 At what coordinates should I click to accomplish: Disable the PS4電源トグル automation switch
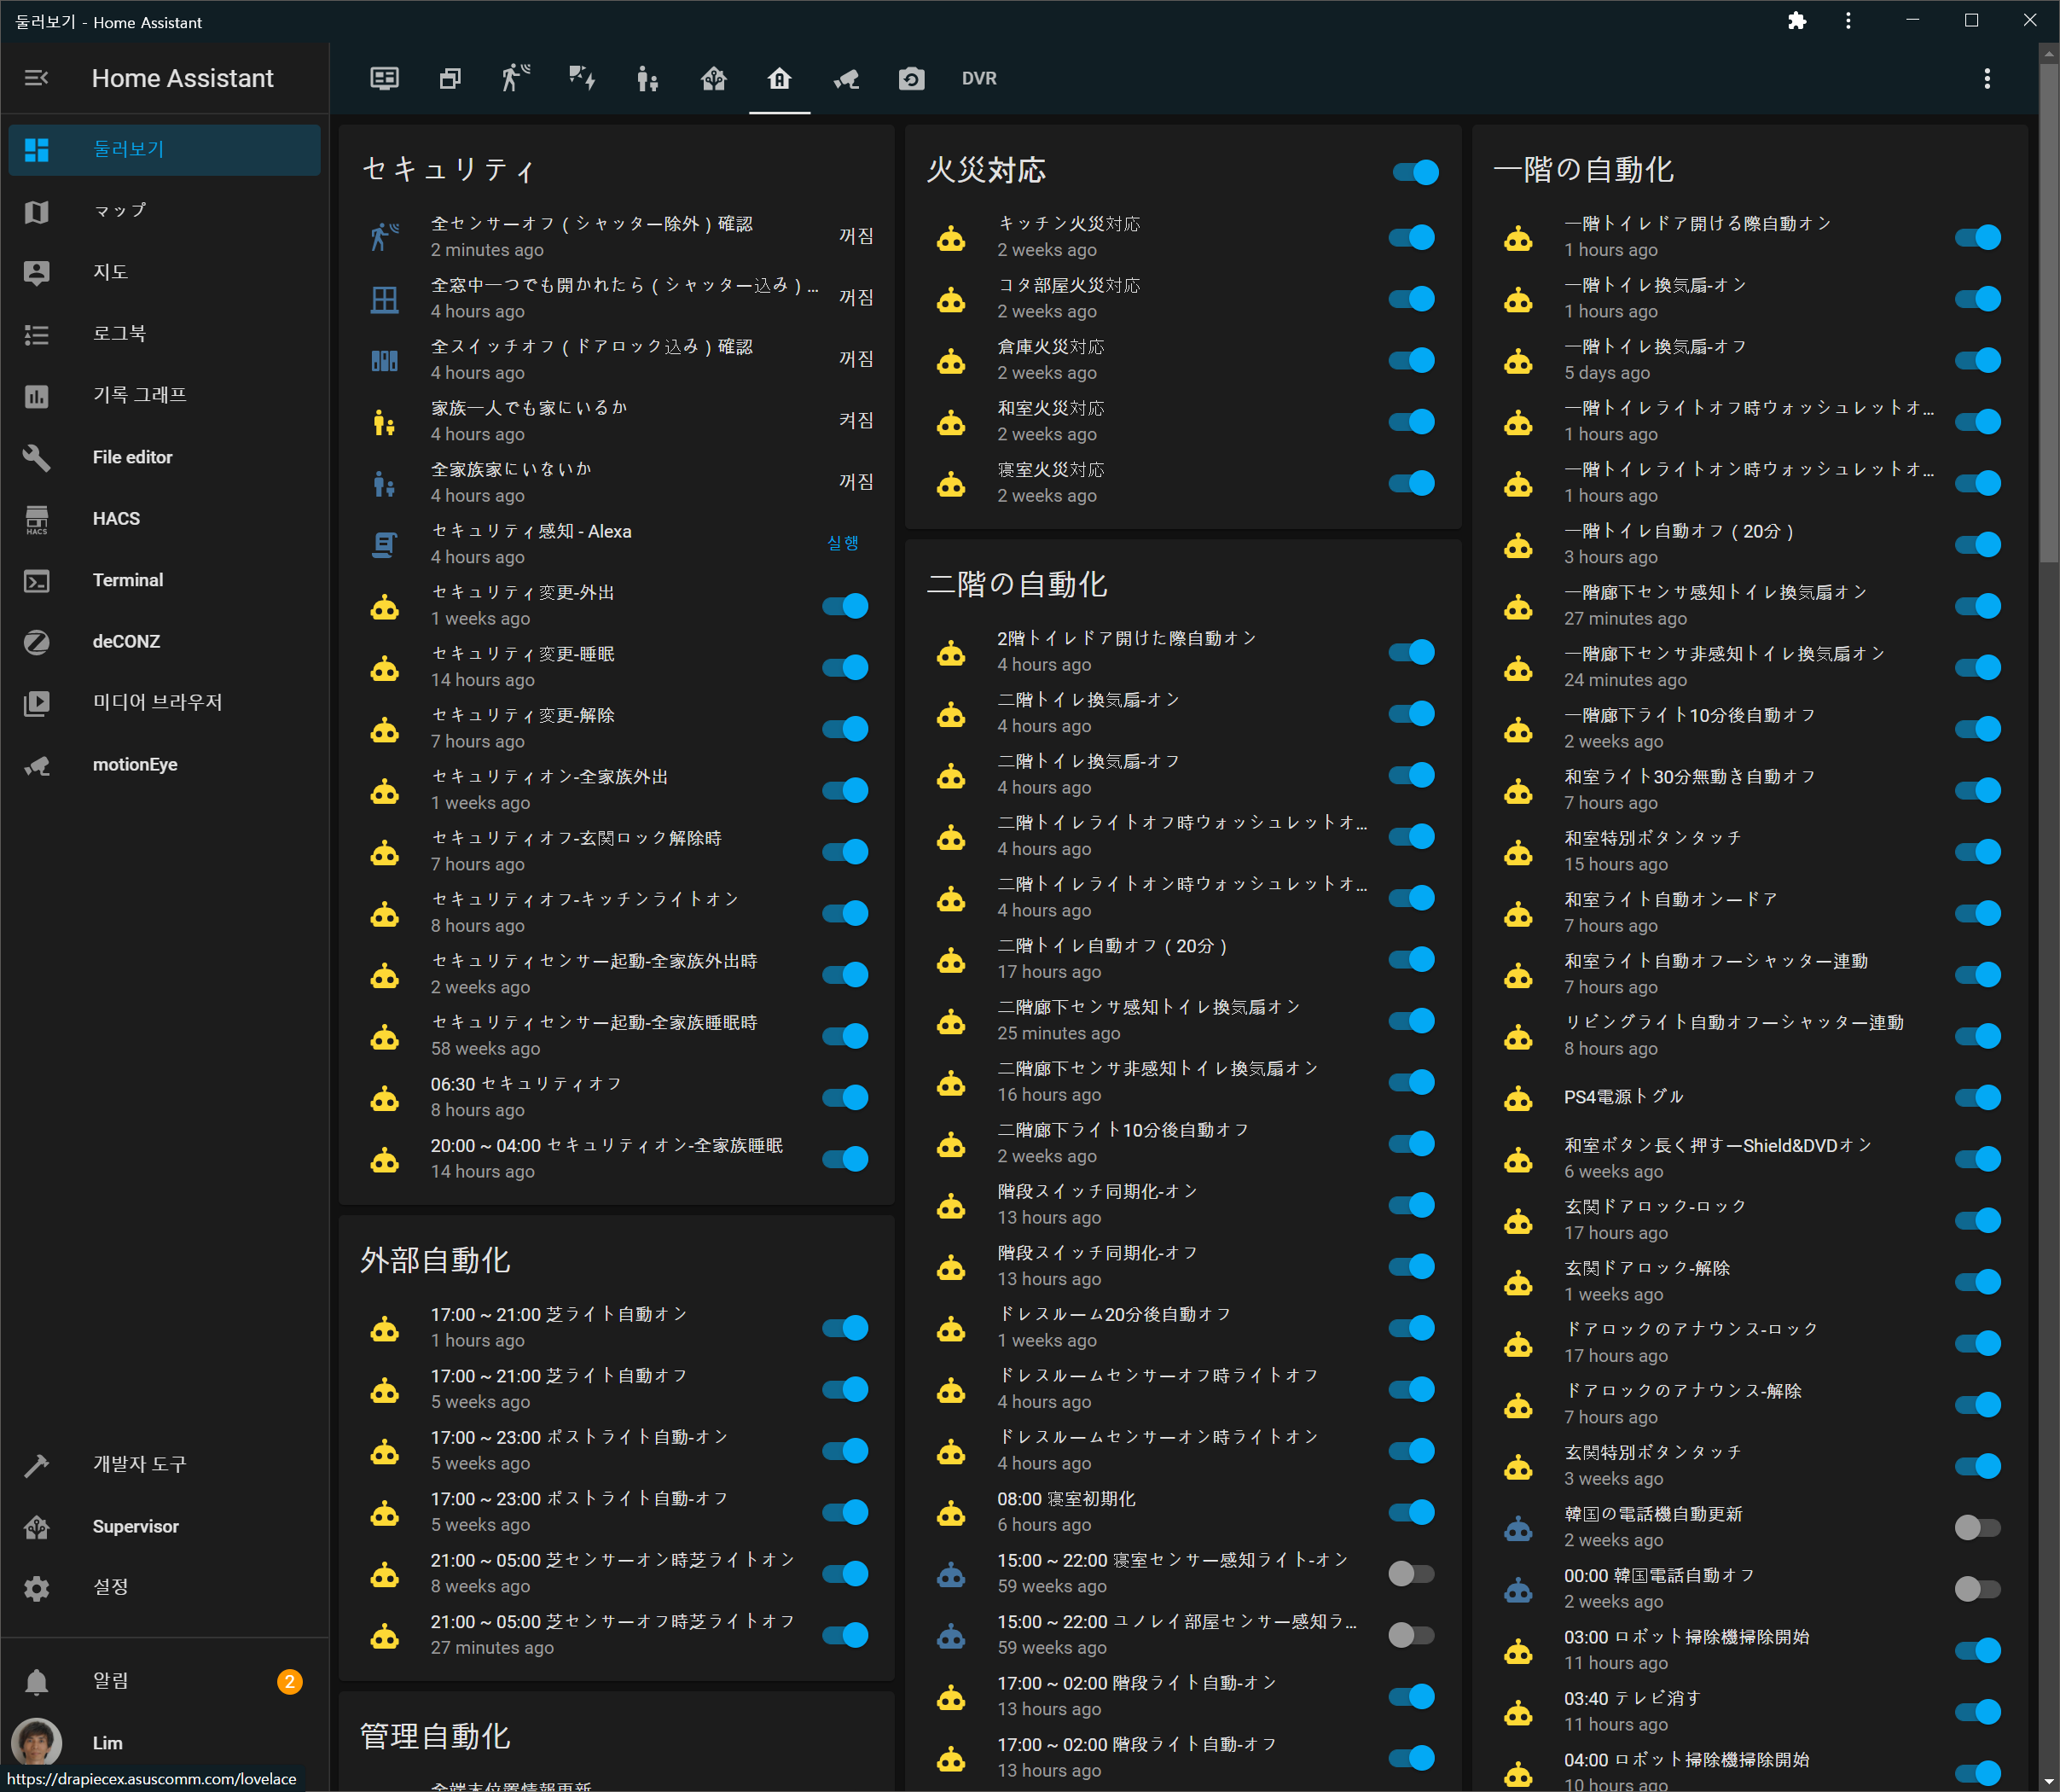[1976, 1097]
